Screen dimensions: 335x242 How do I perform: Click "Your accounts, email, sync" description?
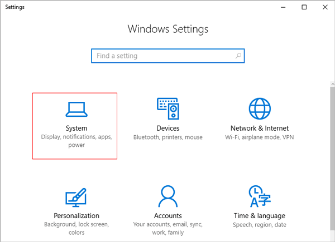(x=168, y=229)
